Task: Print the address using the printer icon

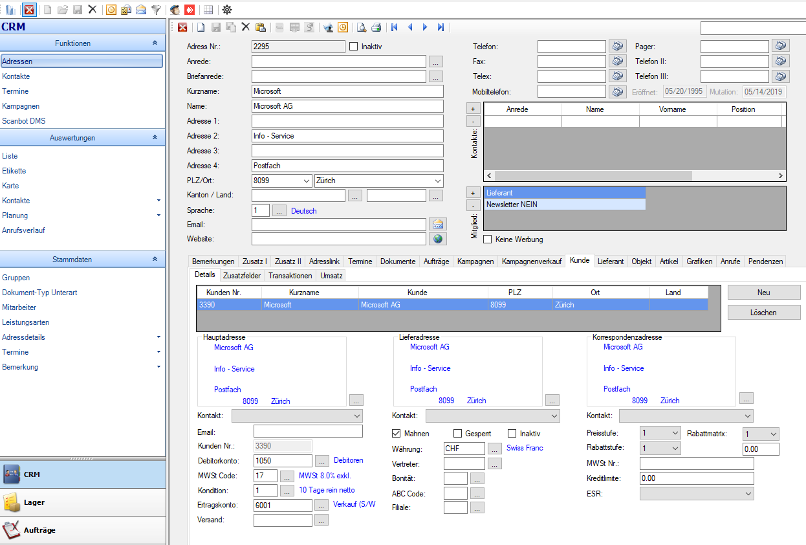Action: pyautogui.click(x=376, y=27)
